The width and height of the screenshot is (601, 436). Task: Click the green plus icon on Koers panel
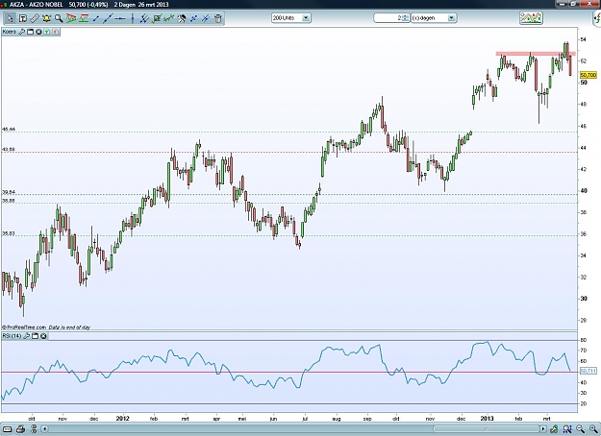pyautogui.click(x=47, y=32)
